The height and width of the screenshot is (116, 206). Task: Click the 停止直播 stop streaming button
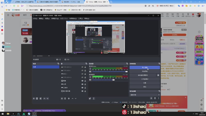pos(145,68)
